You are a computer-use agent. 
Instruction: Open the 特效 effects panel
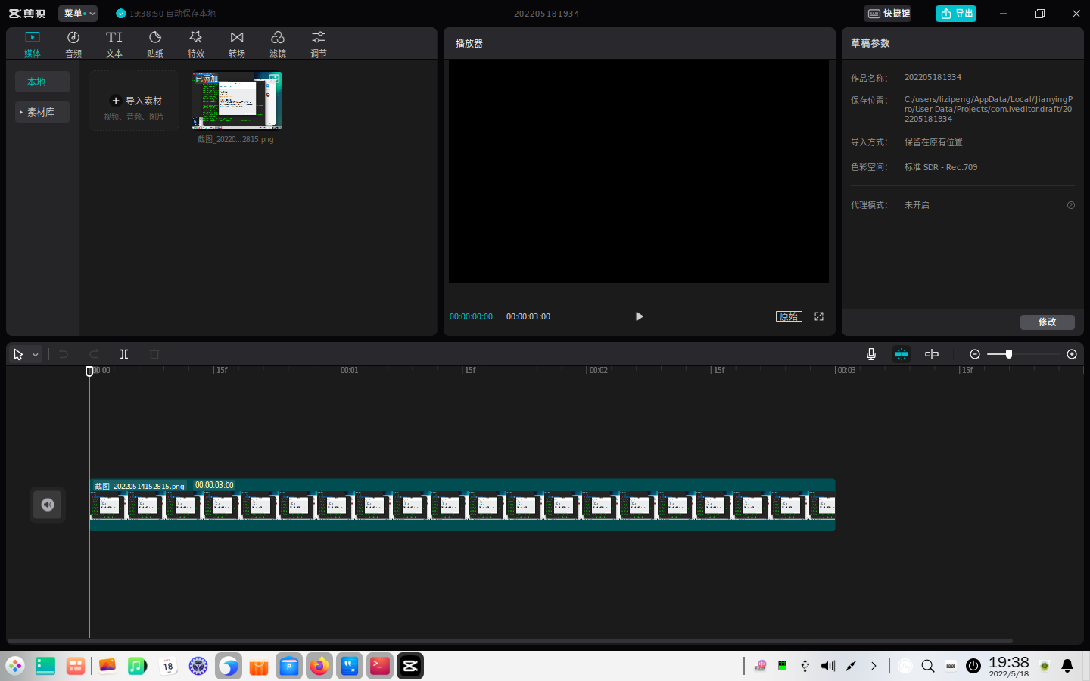click(x=196, y=44)
